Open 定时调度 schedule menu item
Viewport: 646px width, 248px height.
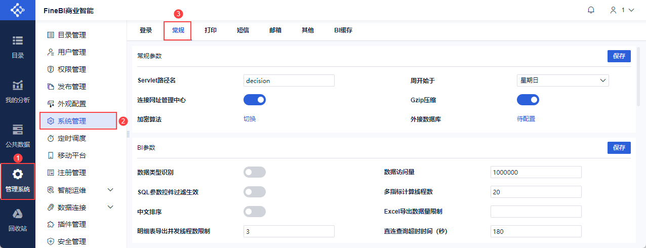71,138
